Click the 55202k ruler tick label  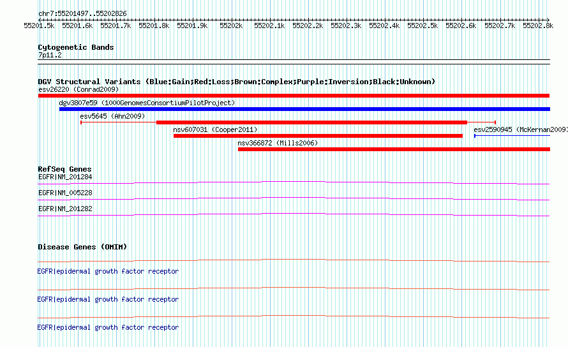(231, 26)
